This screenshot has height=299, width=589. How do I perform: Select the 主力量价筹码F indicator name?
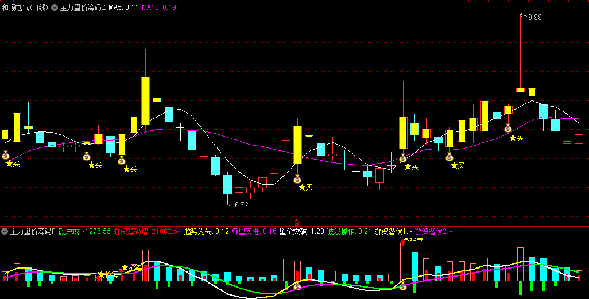click(32, 231)
